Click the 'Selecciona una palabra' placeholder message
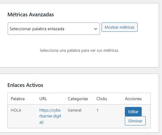Viewport: 162px width, 135px height. (x=79, y=51)
